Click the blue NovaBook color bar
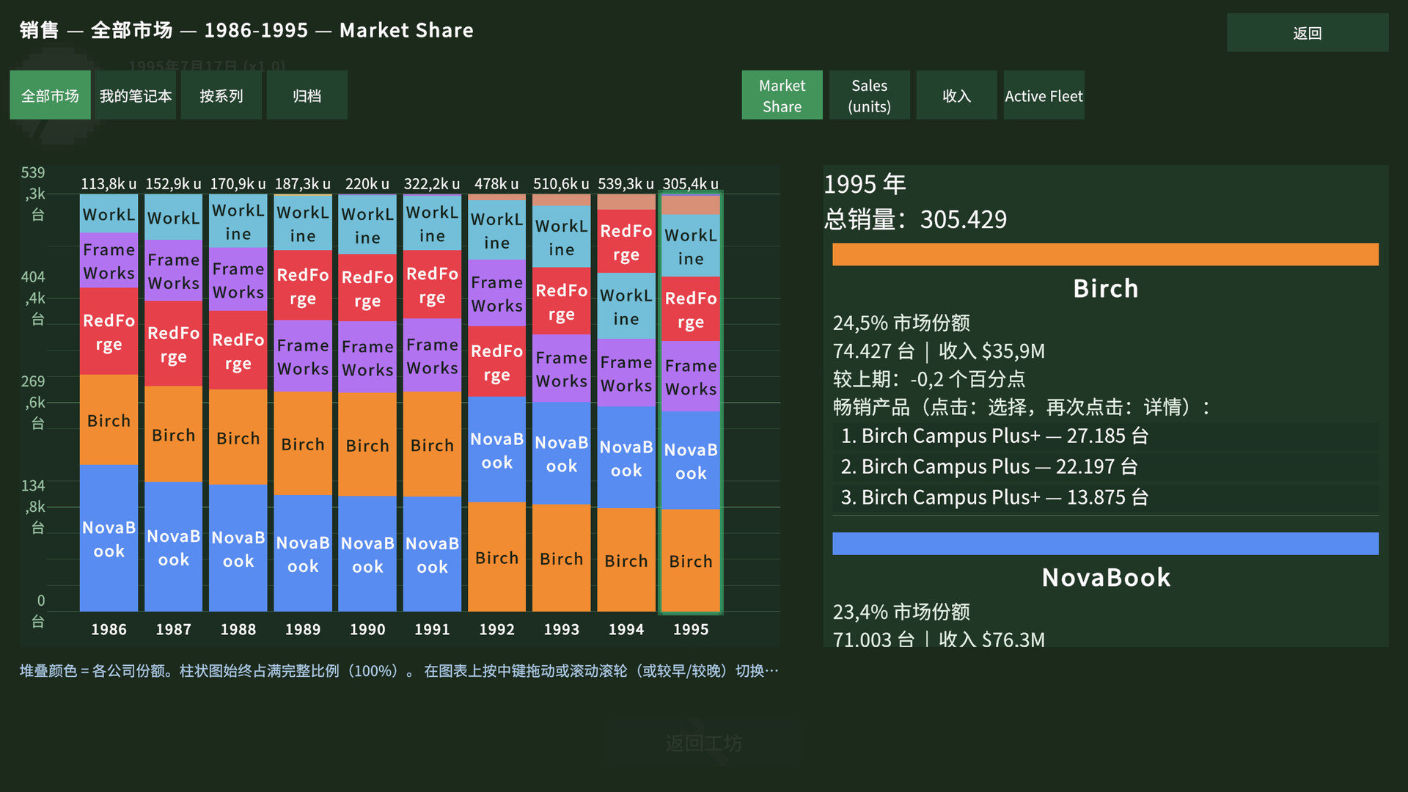The image size is (1408, 792). click(1105, 543)
